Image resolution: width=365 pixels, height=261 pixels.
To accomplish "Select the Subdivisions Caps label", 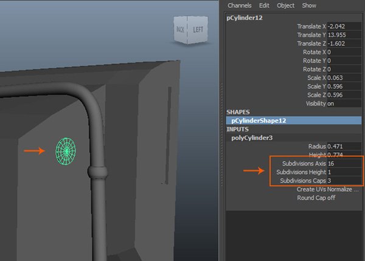I will (x=303, y=181).
